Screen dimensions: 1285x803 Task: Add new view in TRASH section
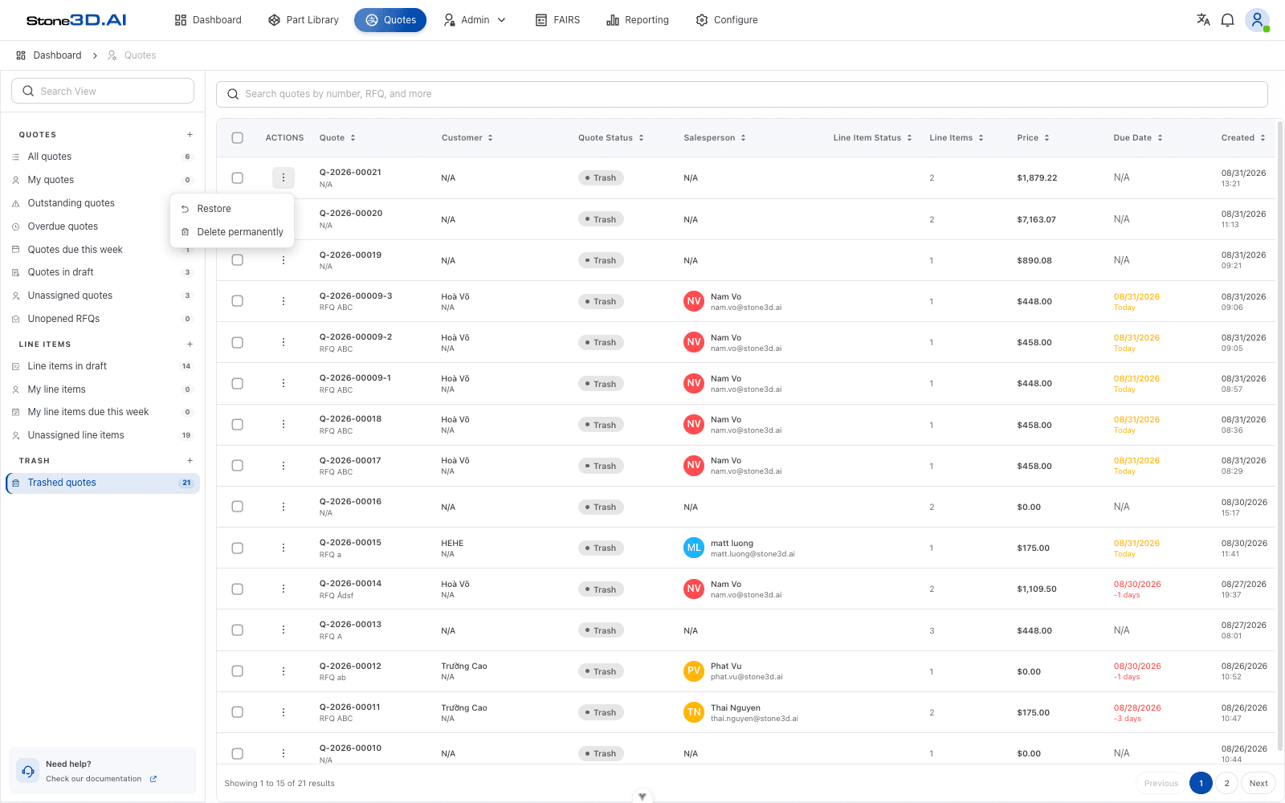pos(190,461)
